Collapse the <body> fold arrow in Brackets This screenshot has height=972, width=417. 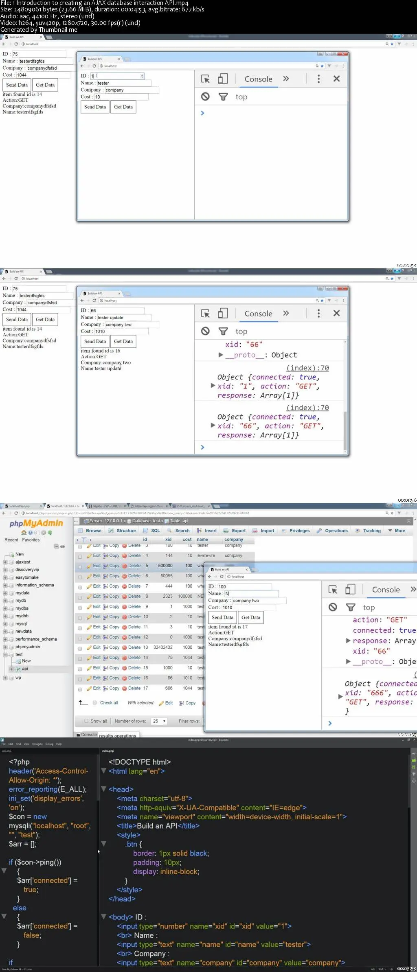click(103, 917)
